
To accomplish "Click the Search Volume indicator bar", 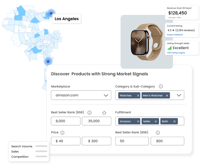I will 41,146.
